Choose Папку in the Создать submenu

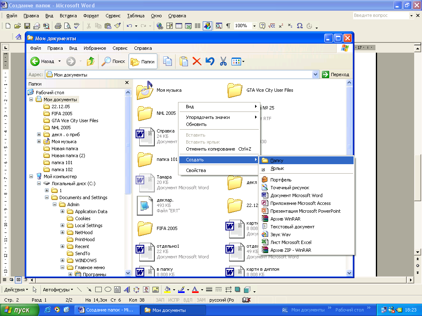point(306,160)
